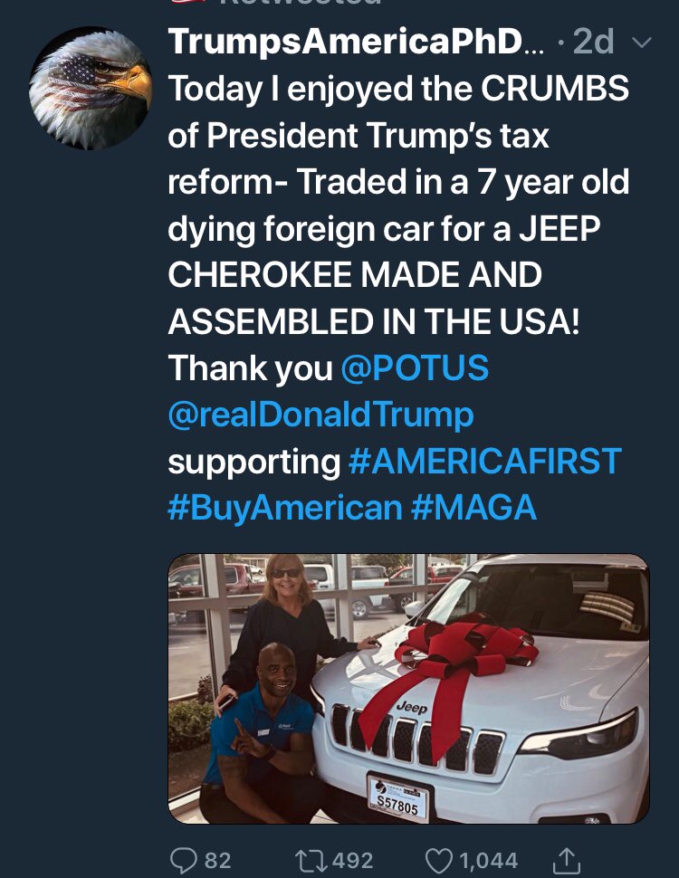Click the 492 retweet count
679x878 pixels.
[x=352, y=861]
